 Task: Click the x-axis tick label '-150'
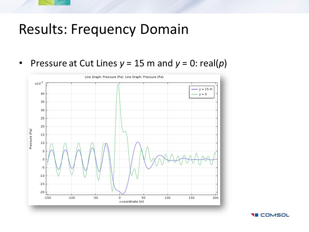(48, 198)
